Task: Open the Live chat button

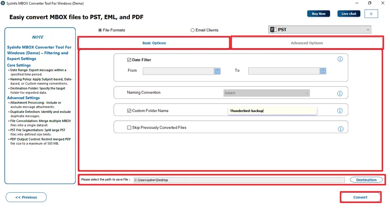Action: click(x=349, y=14)
